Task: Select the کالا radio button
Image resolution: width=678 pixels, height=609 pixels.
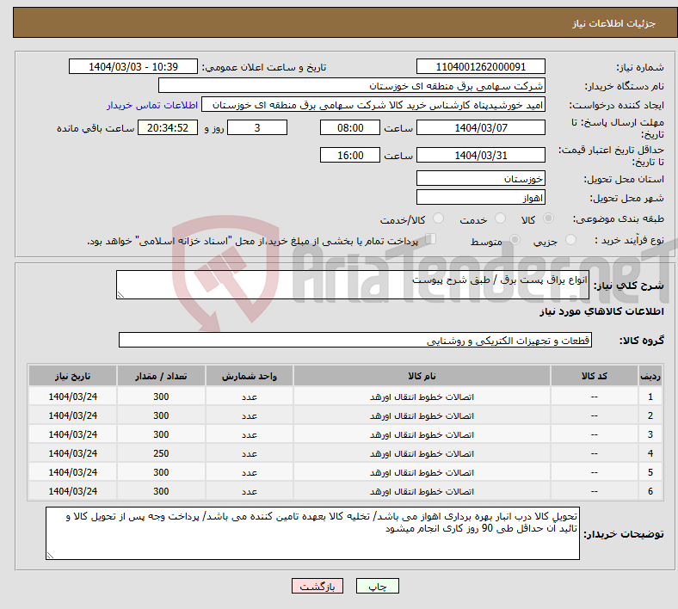Action: coord(548,218)
